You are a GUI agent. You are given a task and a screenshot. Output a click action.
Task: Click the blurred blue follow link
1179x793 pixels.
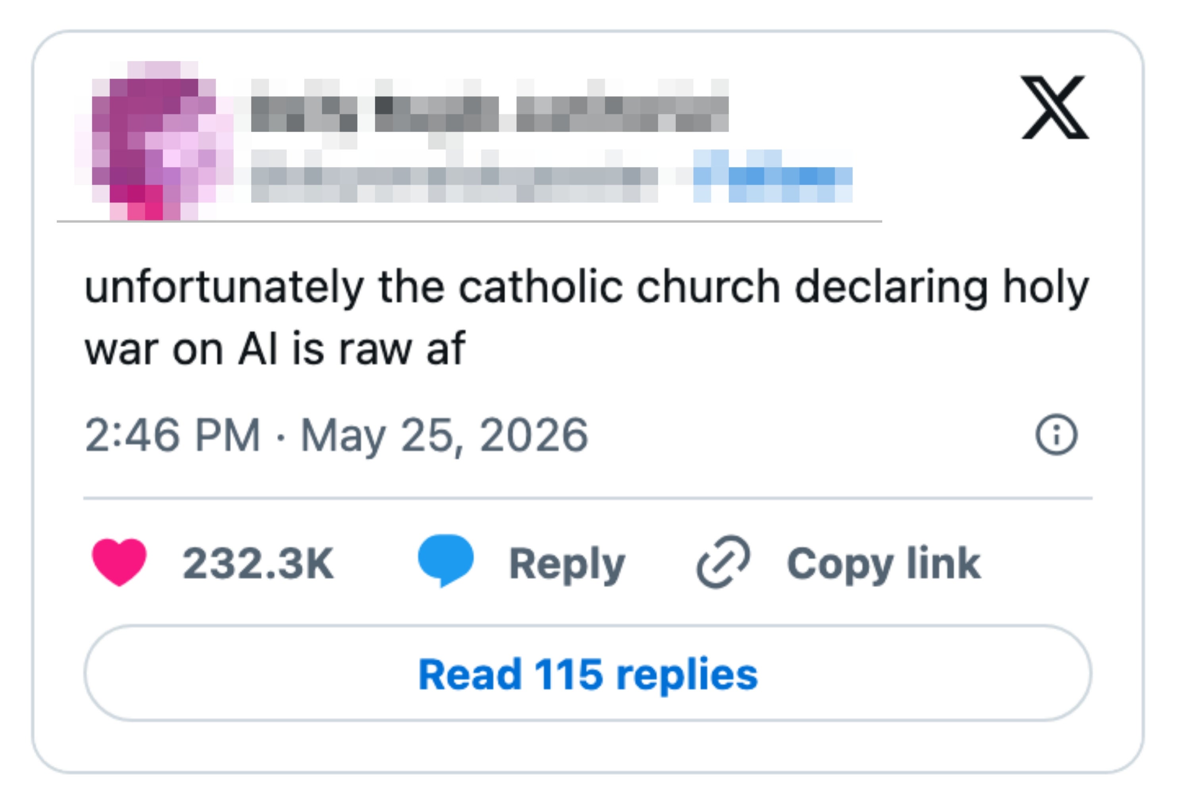772,177
